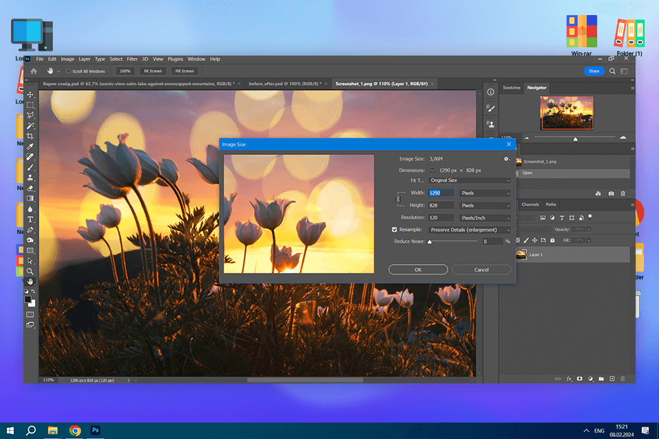Open the Fit To dropdown
Viewport: 659px width, 439px height.
point(469,180)
